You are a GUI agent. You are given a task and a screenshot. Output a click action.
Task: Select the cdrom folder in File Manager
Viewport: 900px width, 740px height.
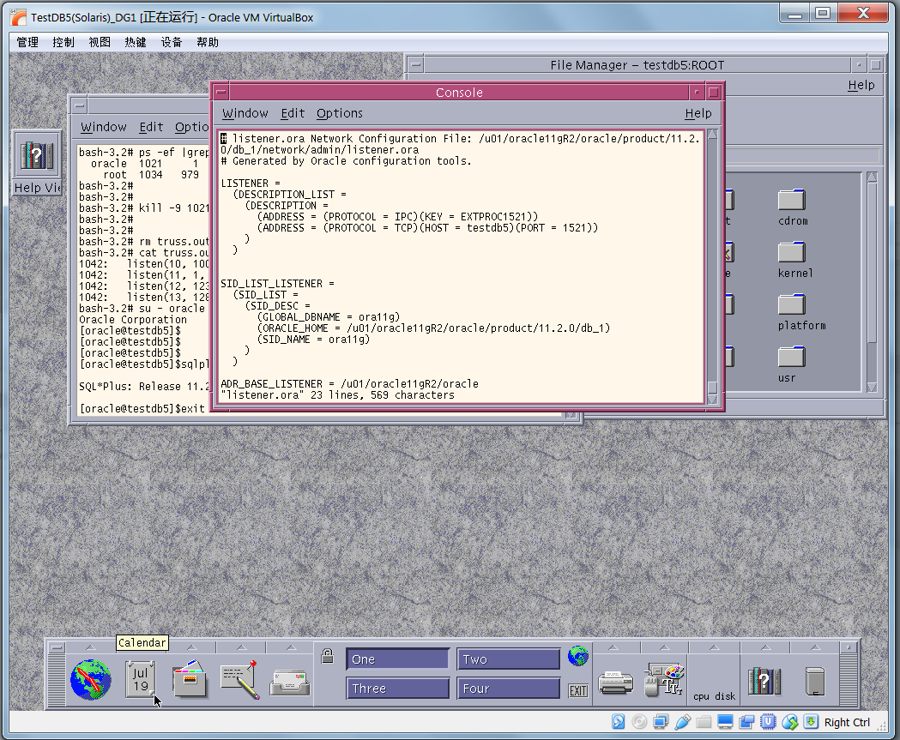pyautogui.click(x=793, y=208)
